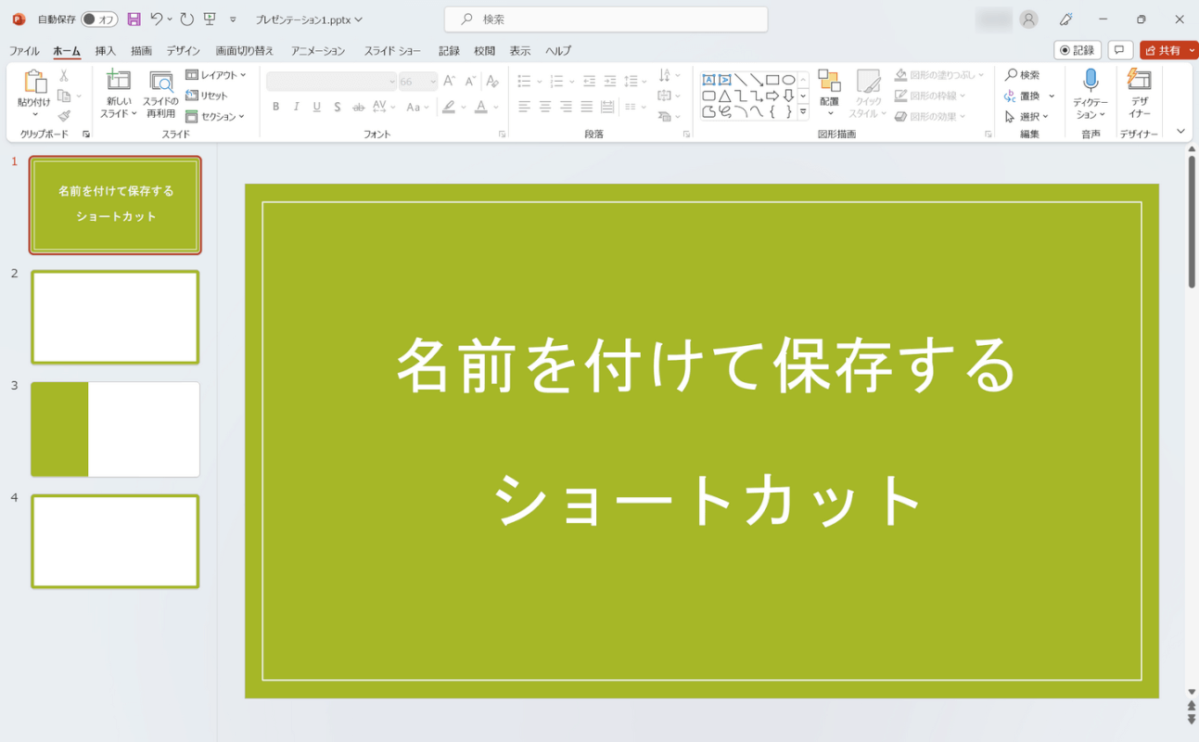Click the Italic I icon
The width and height of the screenshot is (1199, 742).
coord(296,108)
